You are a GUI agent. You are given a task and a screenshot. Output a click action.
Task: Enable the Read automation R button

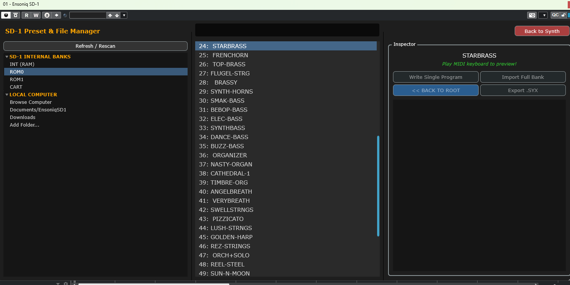pyautogui.click(x=27, y=15)
